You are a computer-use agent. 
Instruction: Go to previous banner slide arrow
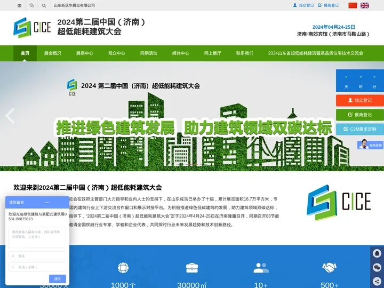(x=10, y=116)
